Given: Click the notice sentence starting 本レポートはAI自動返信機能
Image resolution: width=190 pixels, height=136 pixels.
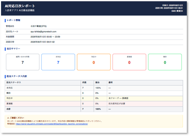Looking at the screenshot, I should (55, 121).
